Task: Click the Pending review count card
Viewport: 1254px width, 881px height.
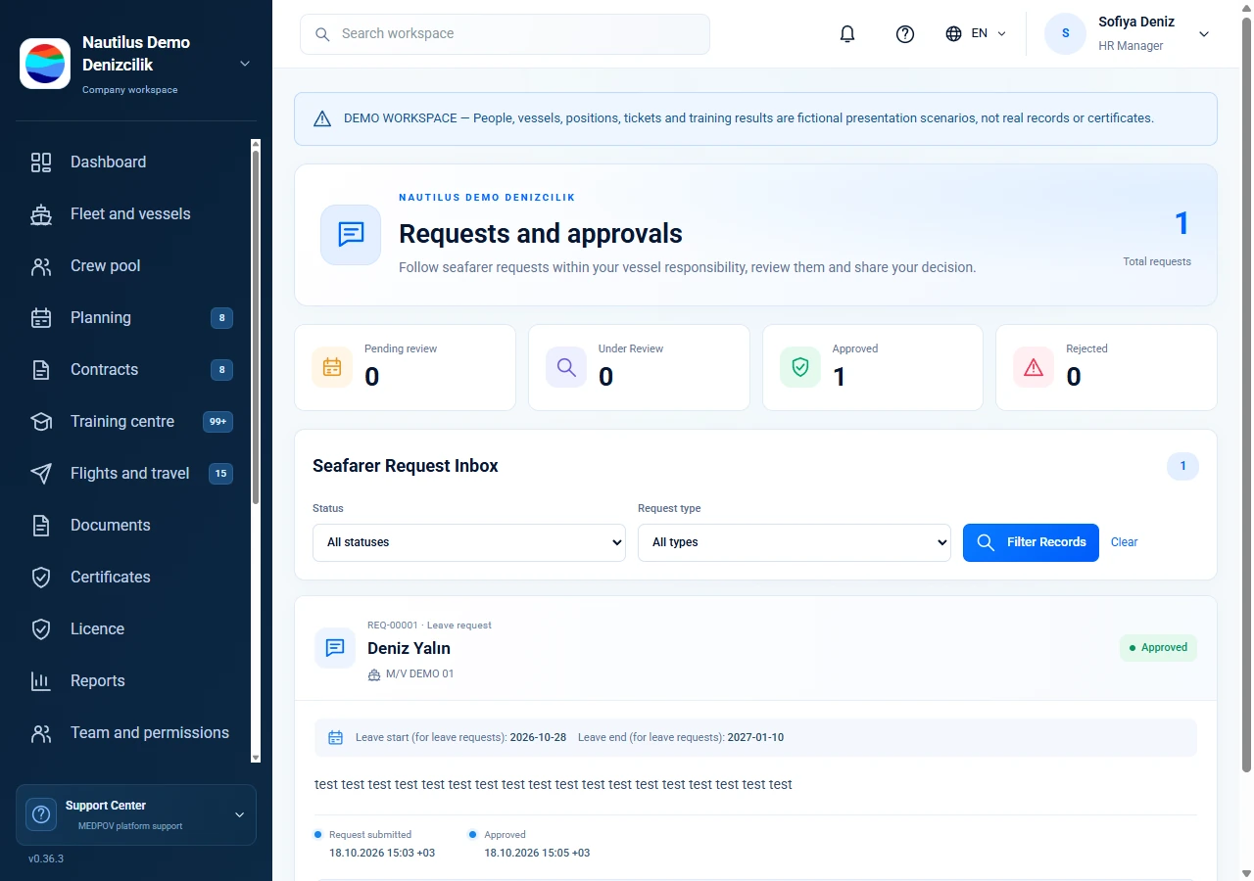Action: pos(405,367)
